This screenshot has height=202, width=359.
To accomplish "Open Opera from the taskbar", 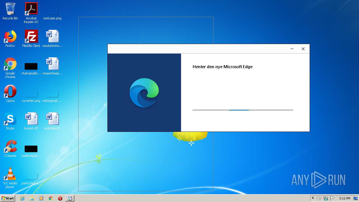I will coord(60,198).
